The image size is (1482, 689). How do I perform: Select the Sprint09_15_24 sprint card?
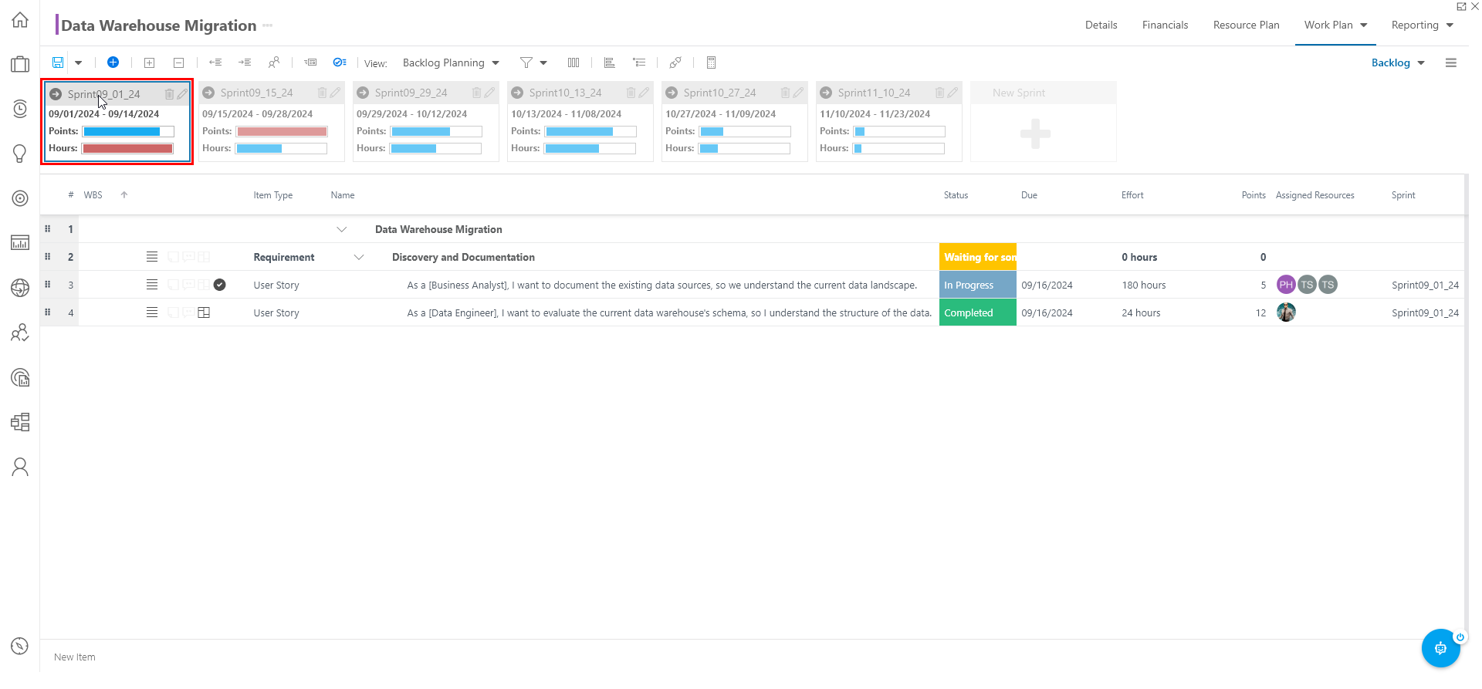click(x=272, y=121)
